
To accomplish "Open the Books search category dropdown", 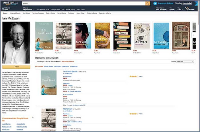I will point(25,3).
